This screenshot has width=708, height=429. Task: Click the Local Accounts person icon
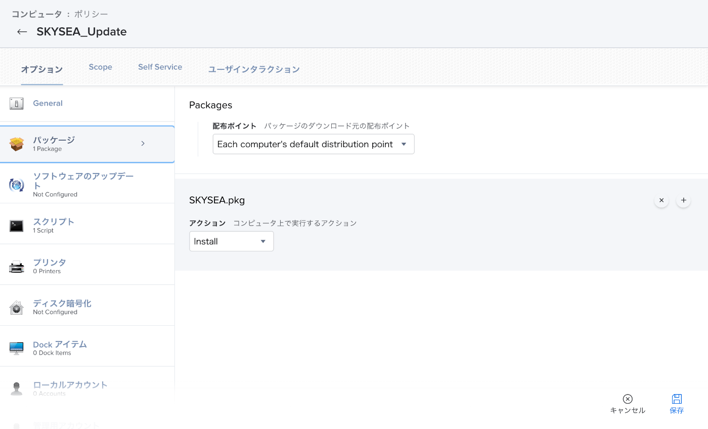coord(17,389)
